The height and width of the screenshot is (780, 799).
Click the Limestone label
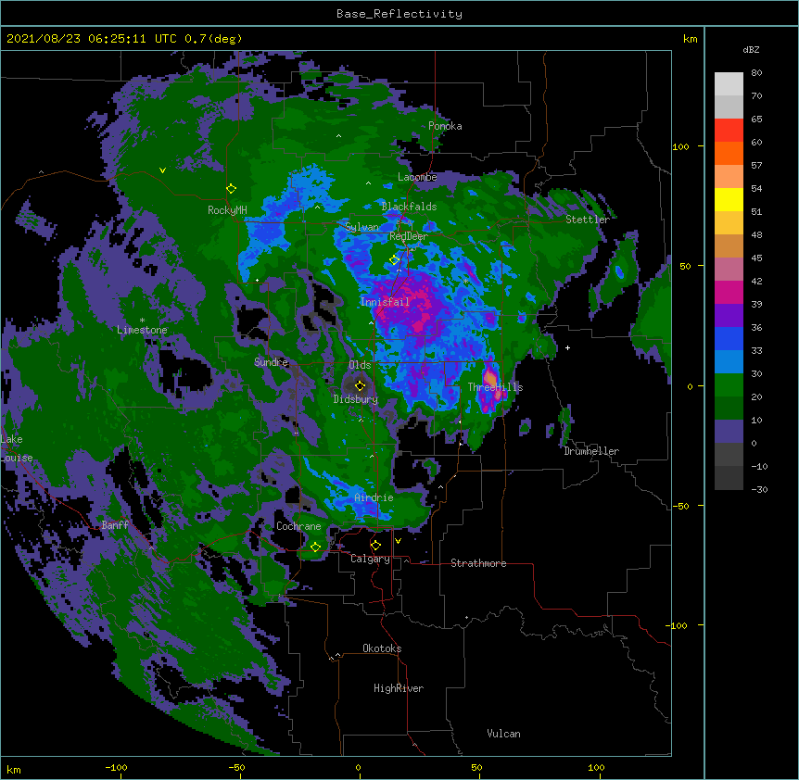point(142,330)
